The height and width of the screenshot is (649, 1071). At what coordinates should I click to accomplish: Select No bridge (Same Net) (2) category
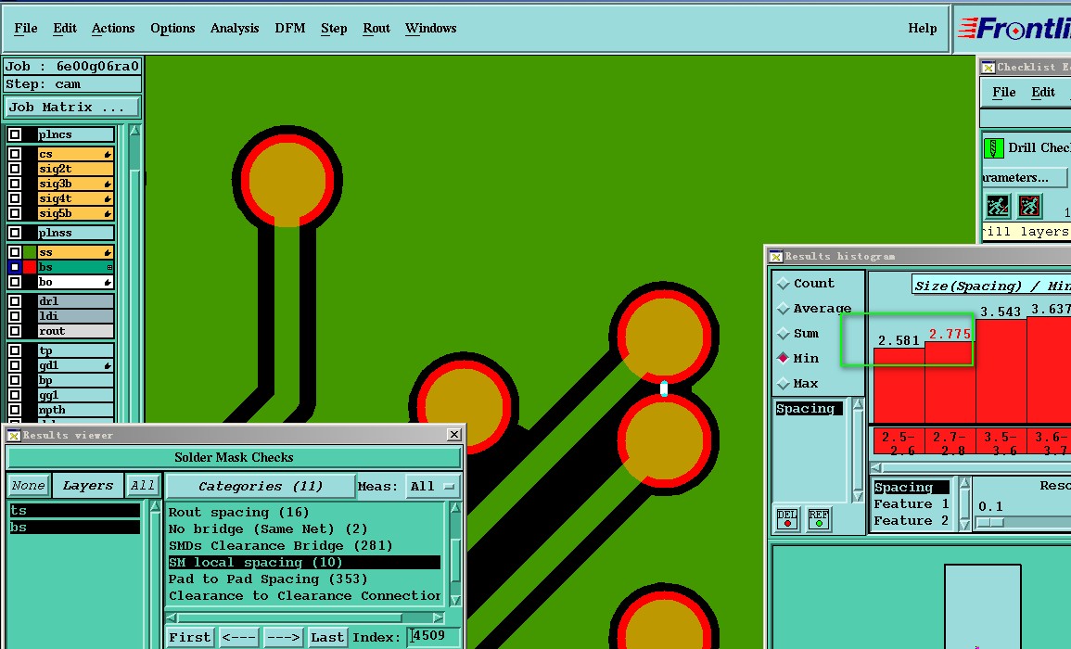268,528
